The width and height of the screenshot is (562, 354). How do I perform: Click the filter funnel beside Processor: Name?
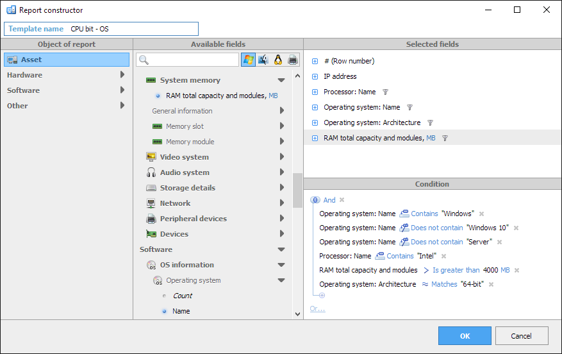(x=385, y=92)
